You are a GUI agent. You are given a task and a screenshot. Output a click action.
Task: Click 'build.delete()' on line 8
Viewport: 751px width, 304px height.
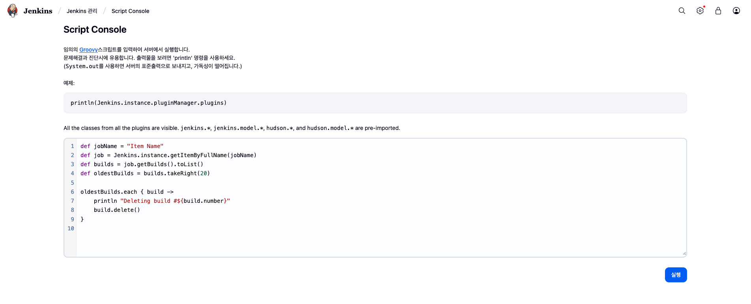tap(117, 210)
